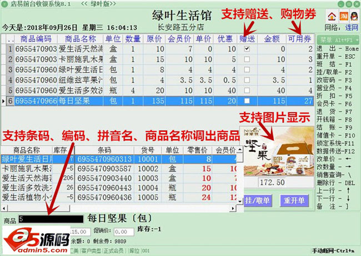Screen dimensions: 361x256
Task: Click the 数量 column header
Action: [133, 39]
